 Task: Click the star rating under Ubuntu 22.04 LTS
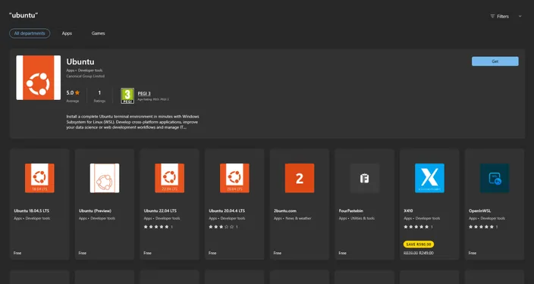pos(156,227)
